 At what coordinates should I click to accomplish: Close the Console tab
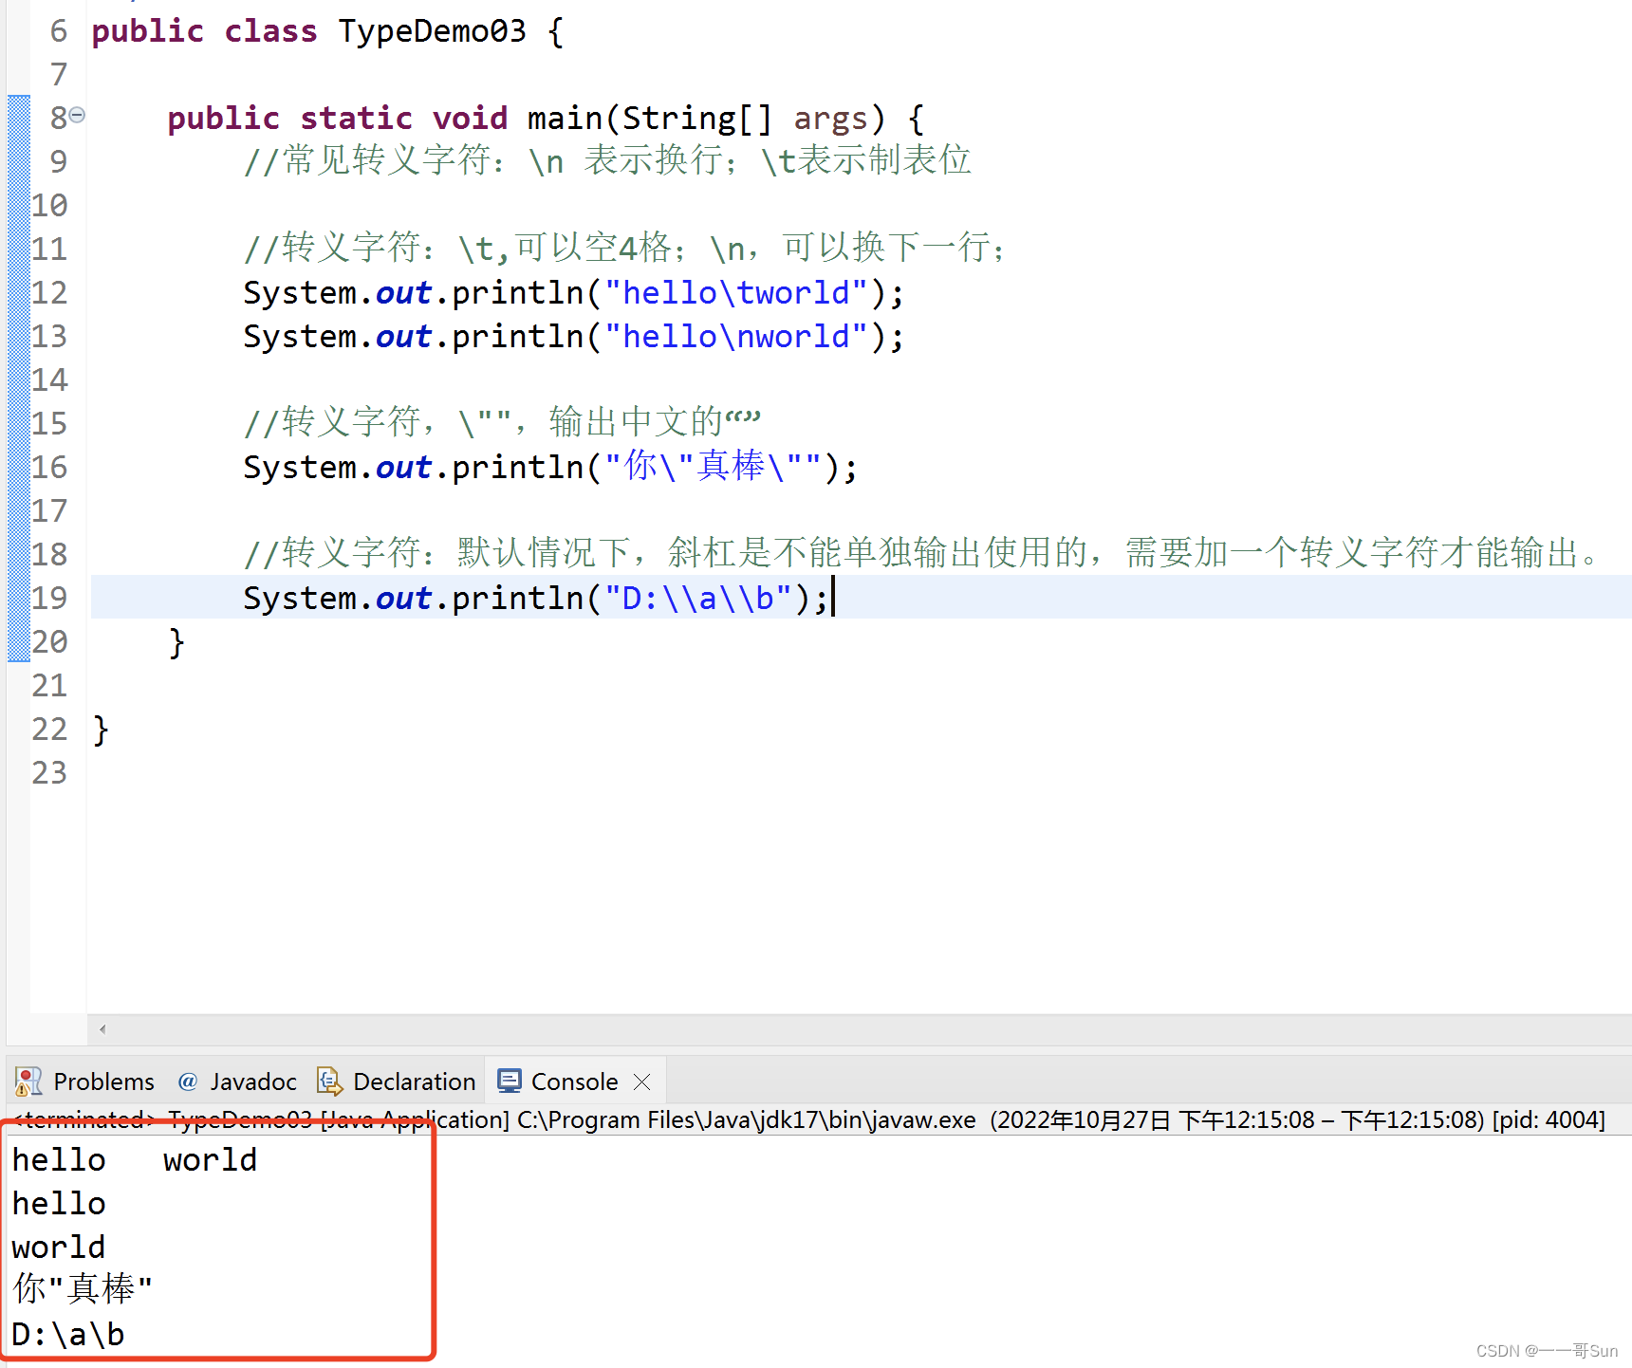coord(642,1081)
